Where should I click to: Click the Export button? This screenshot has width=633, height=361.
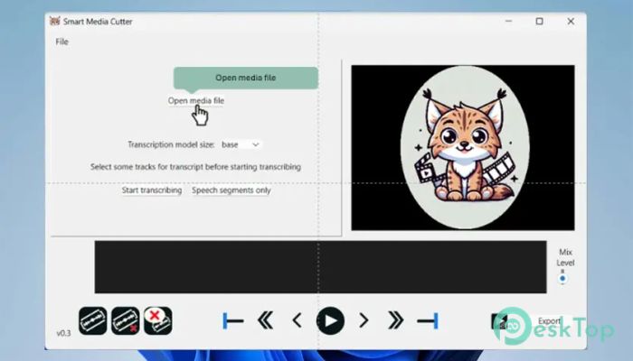[549, 320]
